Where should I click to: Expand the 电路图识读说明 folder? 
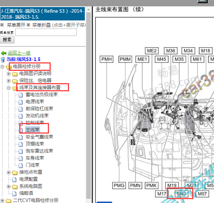(8, 74)
